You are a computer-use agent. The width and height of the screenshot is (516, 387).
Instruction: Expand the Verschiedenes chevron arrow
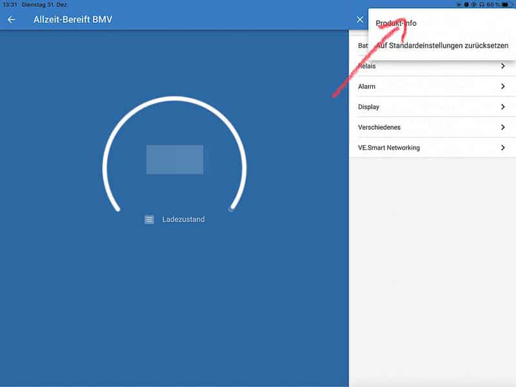click(x=502, y=128)
